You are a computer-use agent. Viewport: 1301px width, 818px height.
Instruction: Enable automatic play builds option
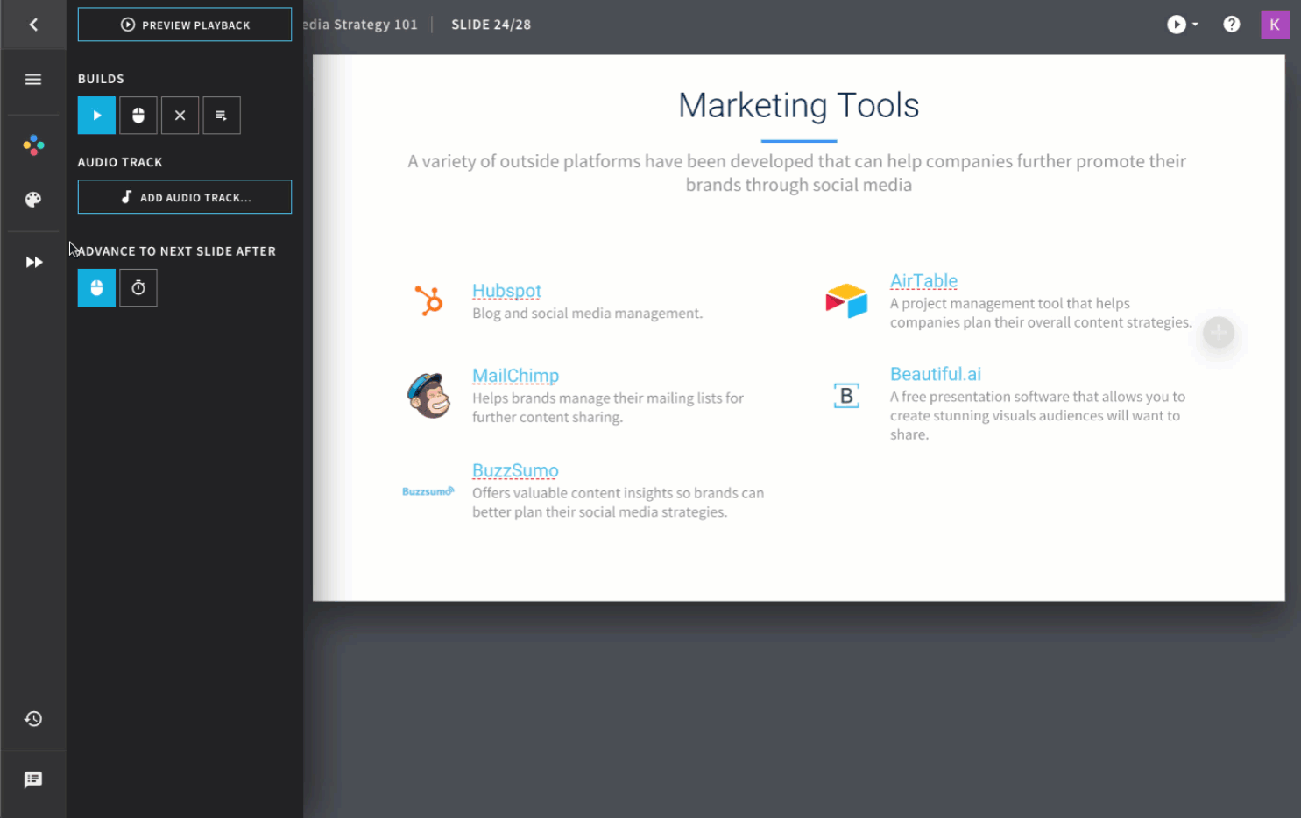click(x=96, y=116)
